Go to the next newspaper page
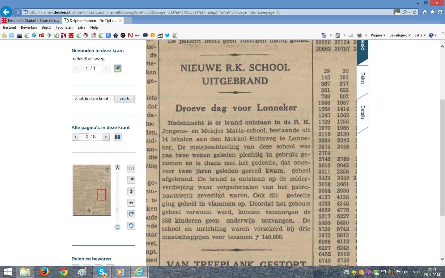 106,137
